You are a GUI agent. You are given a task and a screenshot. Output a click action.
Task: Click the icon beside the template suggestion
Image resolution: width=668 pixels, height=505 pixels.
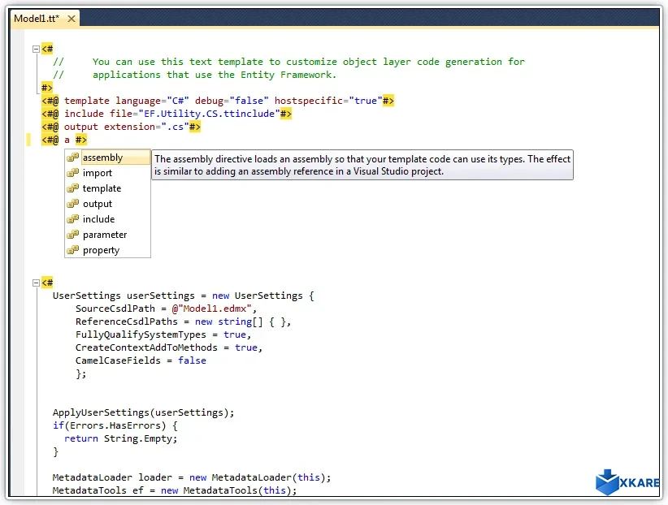coord(73,188)
